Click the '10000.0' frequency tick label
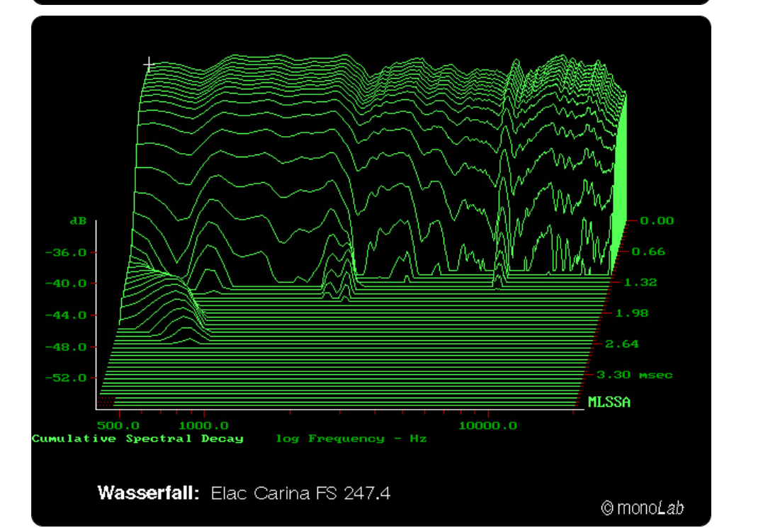 pos(488,426)
